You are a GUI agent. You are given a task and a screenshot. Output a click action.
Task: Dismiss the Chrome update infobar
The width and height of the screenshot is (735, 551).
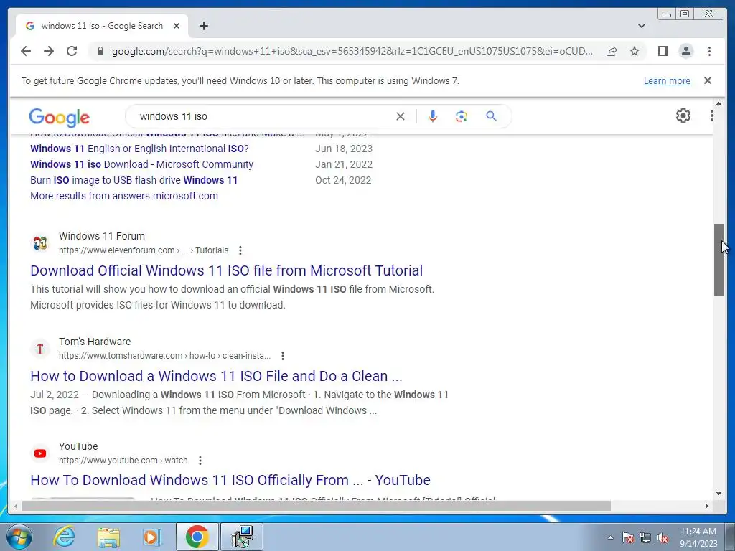point(708,80)
